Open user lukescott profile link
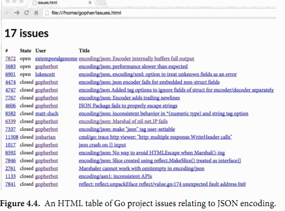 [x=45, y=74]
